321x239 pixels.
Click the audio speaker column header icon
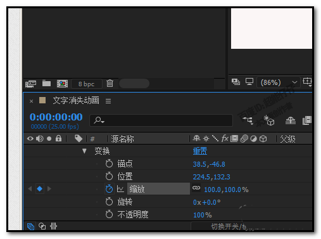tap(40, 139)
